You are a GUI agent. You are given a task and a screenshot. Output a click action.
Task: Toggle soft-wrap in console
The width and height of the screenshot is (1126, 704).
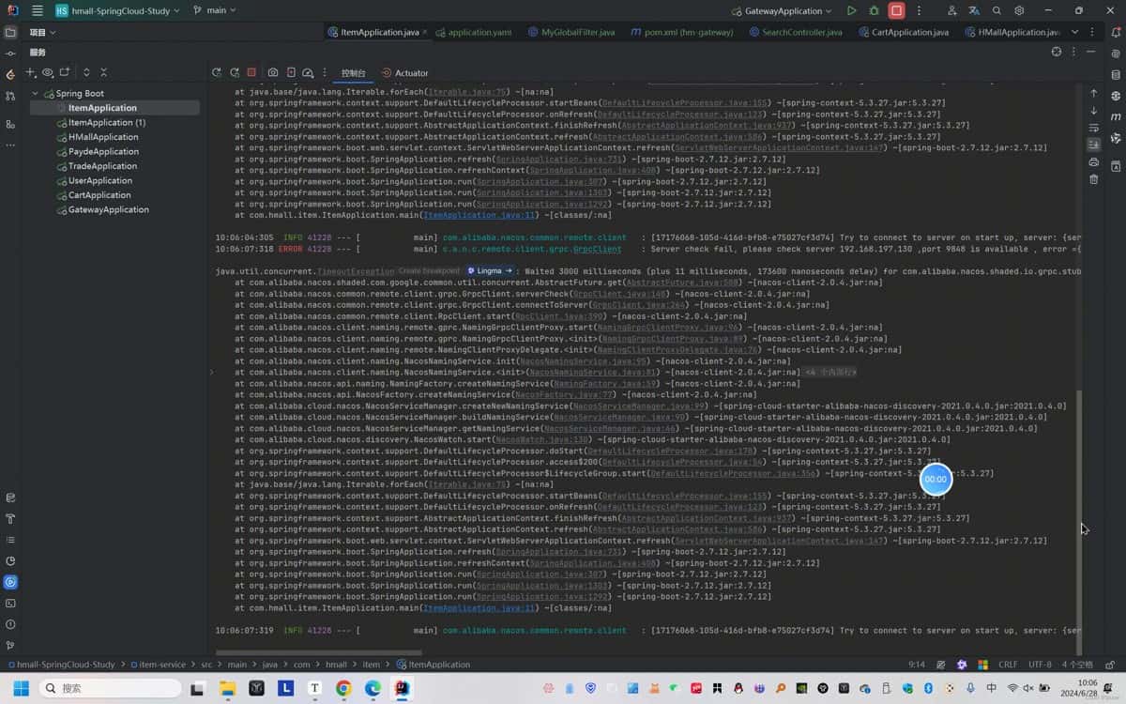click(1093, 128)
